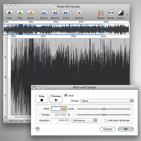Image resolution: width=141 pixels, height=141 pixels.
Task: Click Preview button in Pitch and Tempo
Action: click(56, 98)
